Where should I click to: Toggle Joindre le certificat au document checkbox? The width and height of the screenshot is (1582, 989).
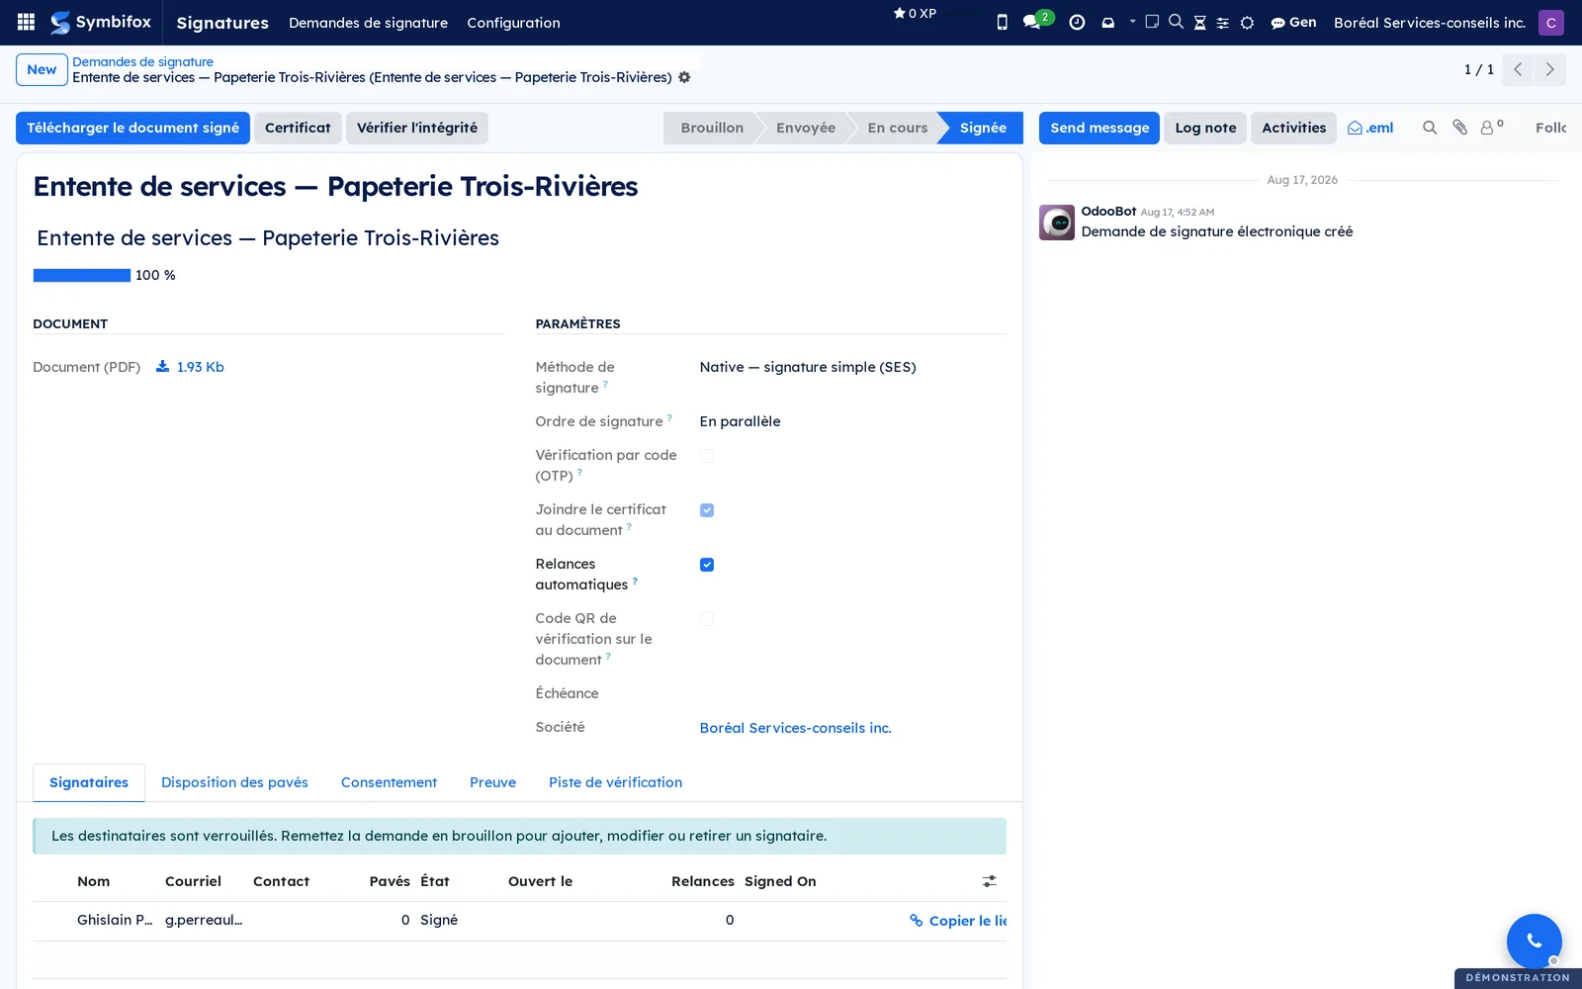click(707, 510)
